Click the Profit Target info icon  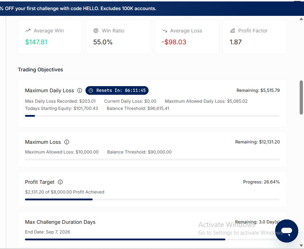coord(60,182)
